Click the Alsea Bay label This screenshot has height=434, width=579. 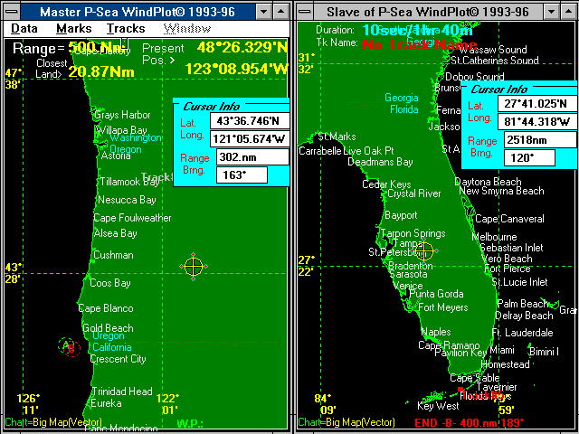click(115, 233)
